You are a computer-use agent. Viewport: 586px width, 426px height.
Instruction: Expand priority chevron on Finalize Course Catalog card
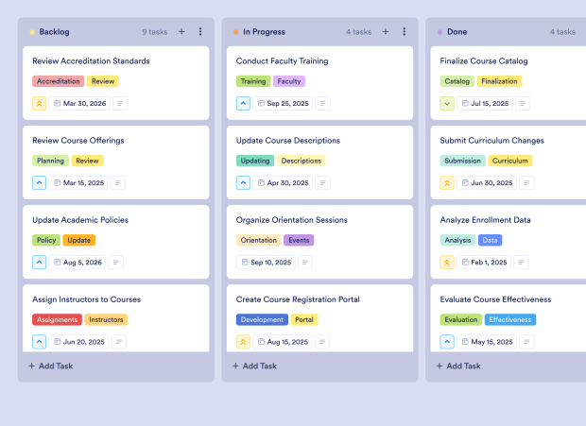[x=448, y=103]
